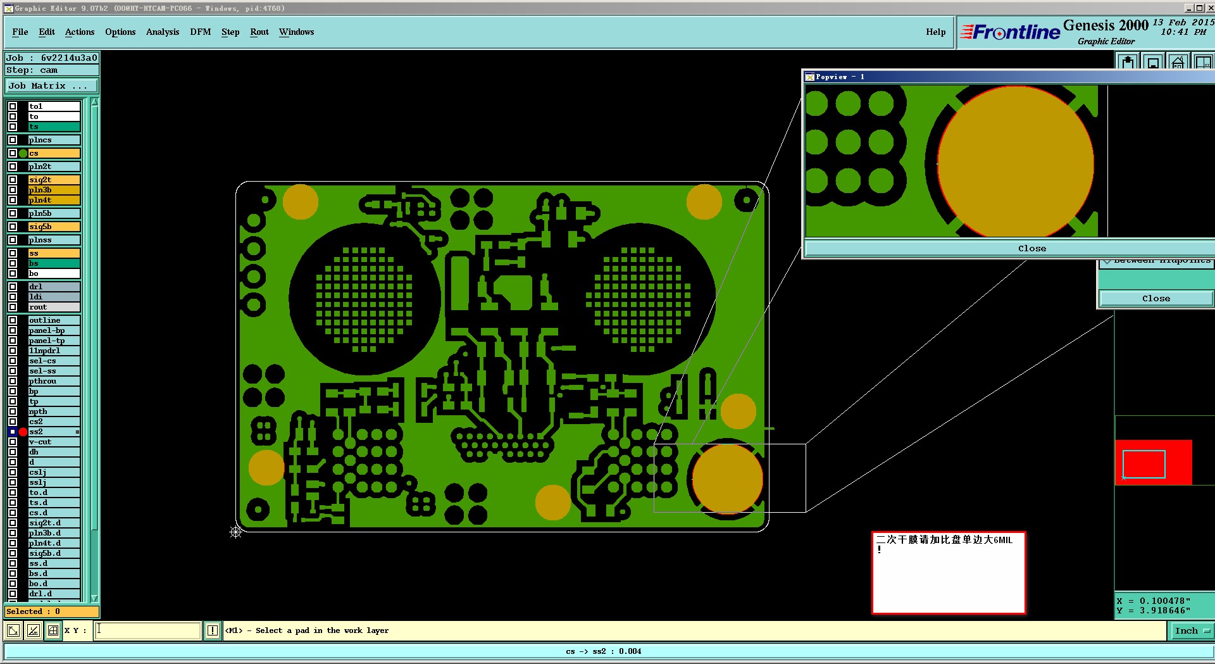Click the green display dot of layer cs
This screenshot has height=664, width=1215.
[x=23, y=153]
